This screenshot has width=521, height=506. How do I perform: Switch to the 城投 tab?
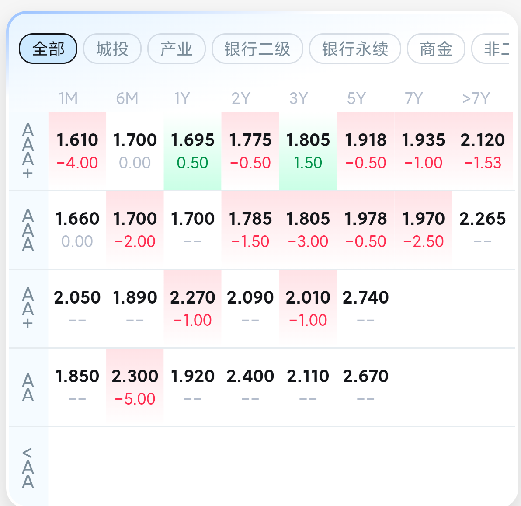112,49
